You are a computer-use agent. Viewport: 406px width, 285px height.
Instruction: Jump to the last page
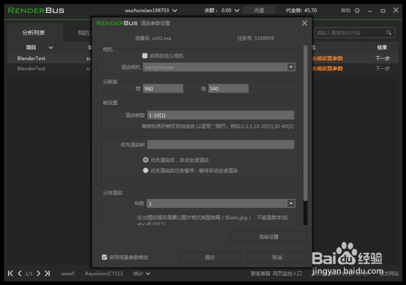pyautogui.click(x=47, y=273)
